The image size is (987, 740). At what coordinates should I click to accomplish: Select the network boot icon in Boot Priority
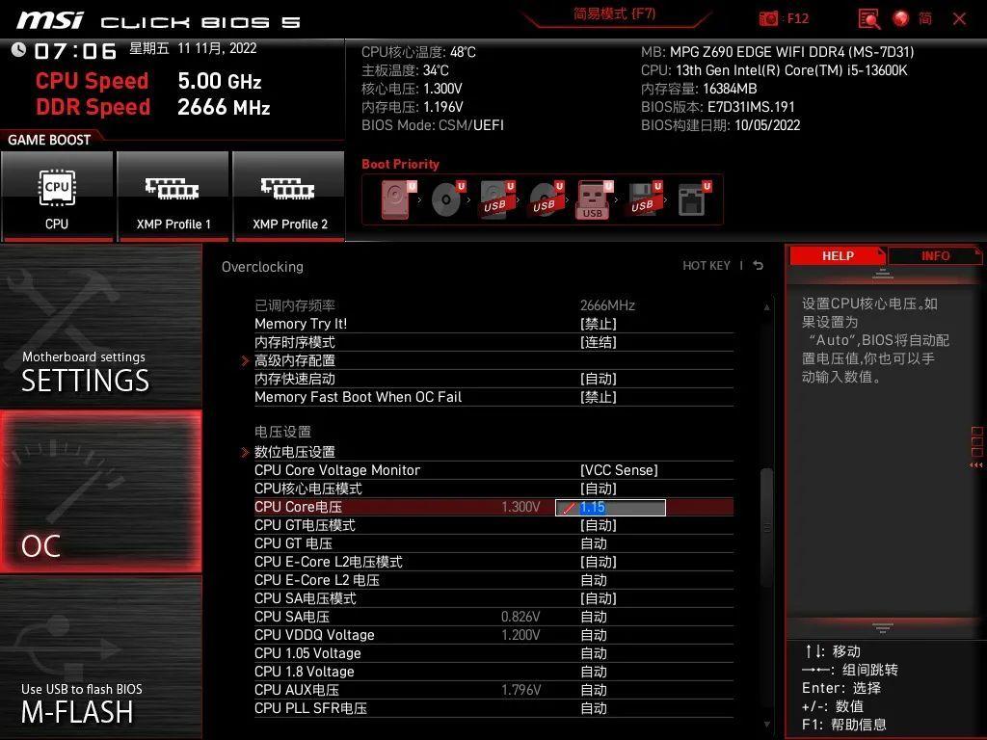click(x=689, y=198)
